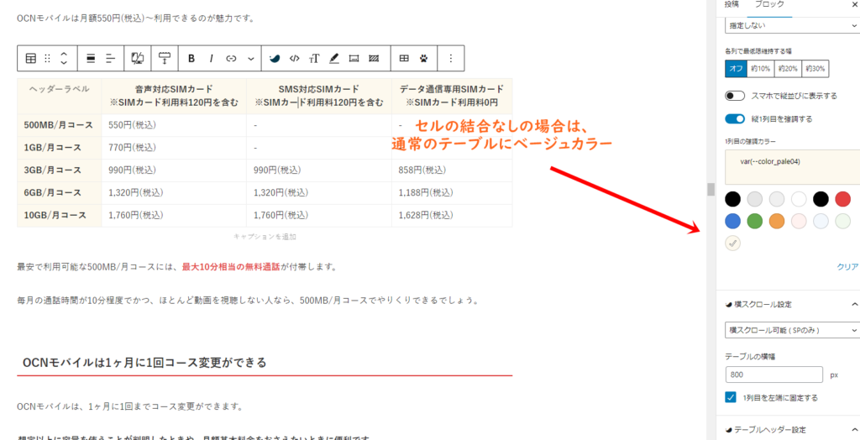The height and width of the screenshot is (440, 860).
Task: Toggle 縦1列目を強調する switch
Action: pos(735,119)
